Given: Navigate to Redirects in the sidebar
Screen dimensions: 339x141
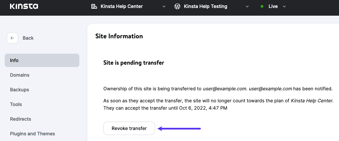Looking at the screenshot, I should 21,119.
